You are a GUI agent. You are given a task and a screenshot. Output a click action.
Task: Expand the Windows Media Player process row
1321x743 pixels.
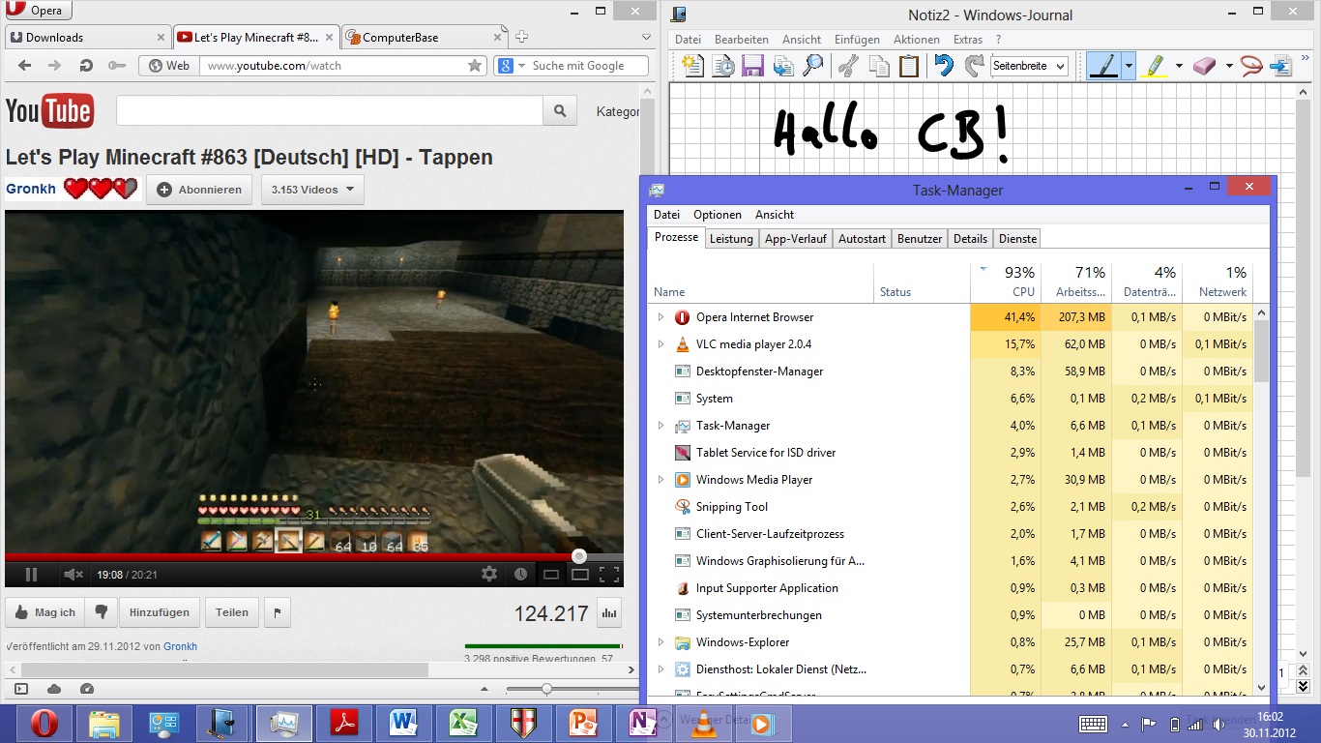pyautogui.click(x=660, y=480)
